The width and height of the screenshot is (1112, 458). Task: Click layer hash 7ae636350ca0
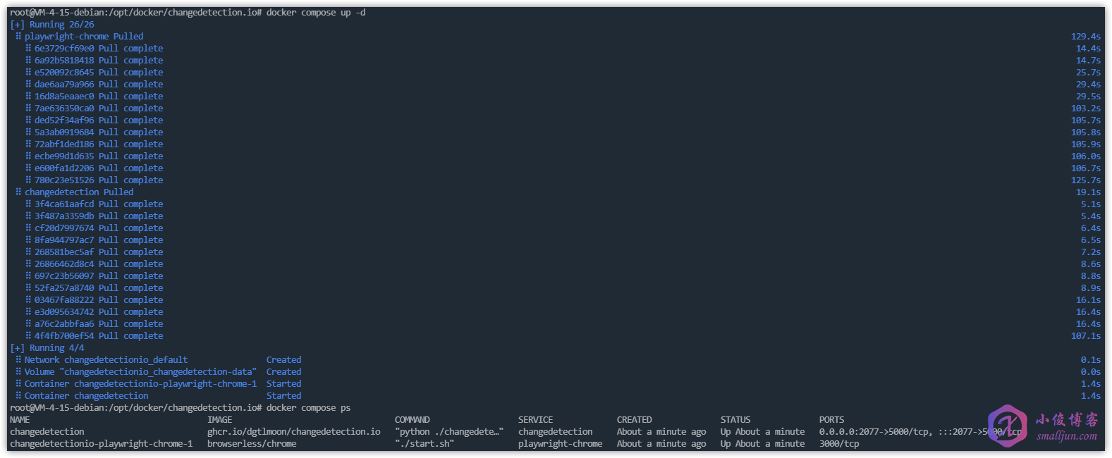[64, 109]
